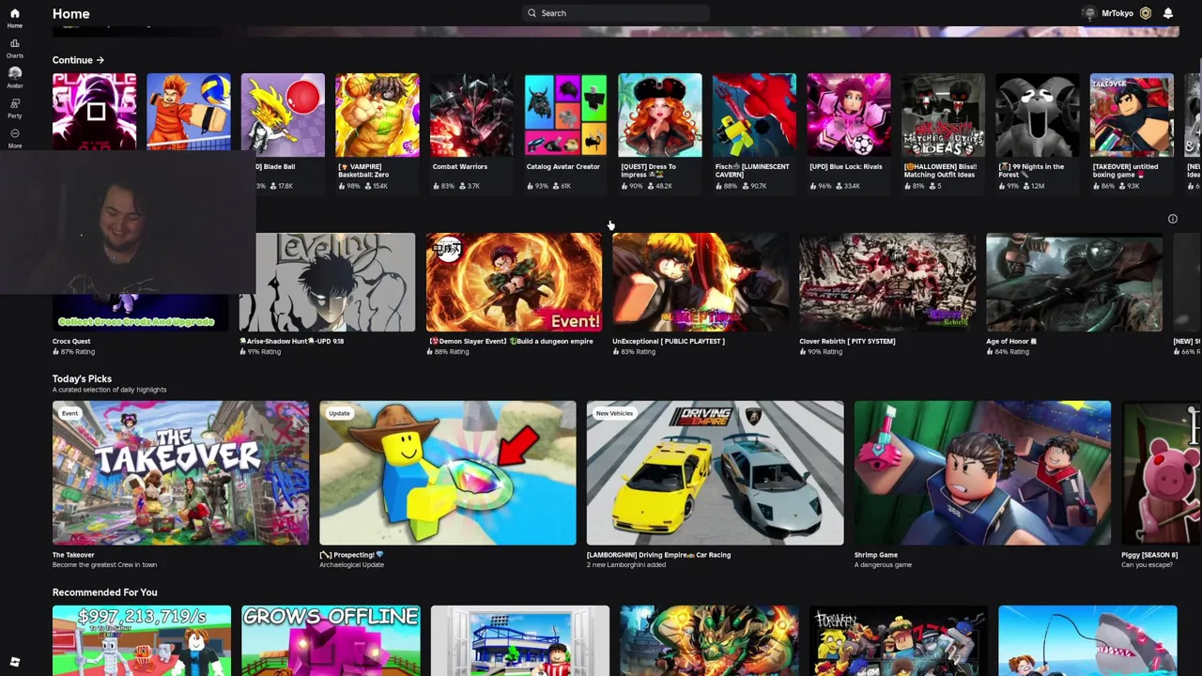Click the 'Crocs Quest' game title
1202x676 pixels.
coord(71,341)
